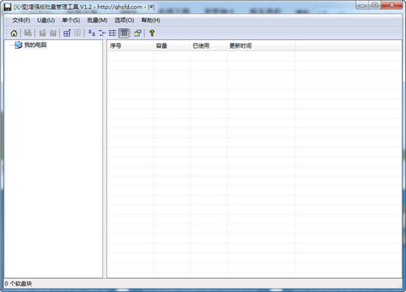
Task: Click the yellow question mark help icon
Action: pos(152,33)
